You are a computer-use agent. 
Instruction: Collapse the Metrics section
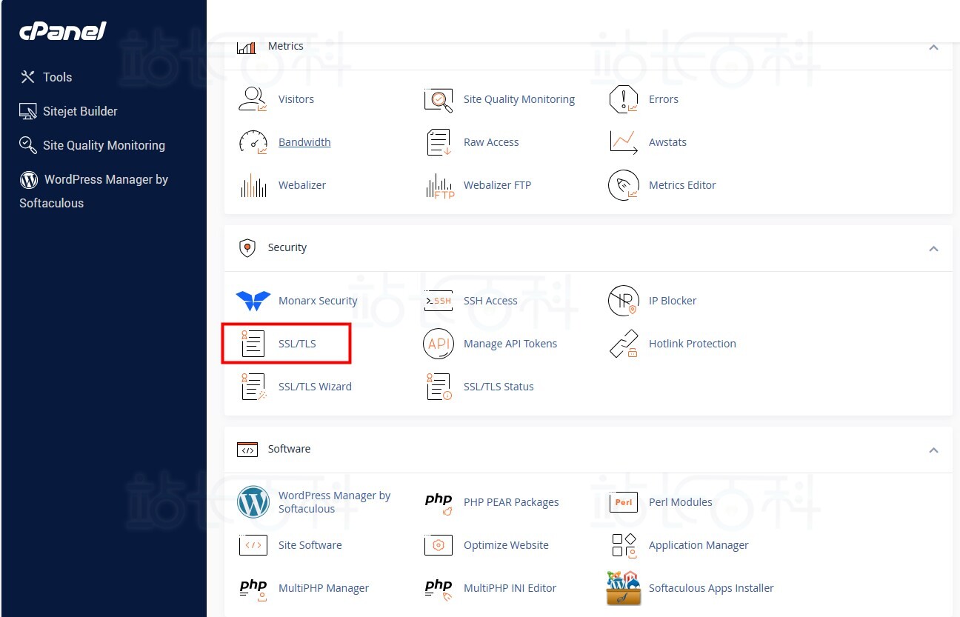933,47
